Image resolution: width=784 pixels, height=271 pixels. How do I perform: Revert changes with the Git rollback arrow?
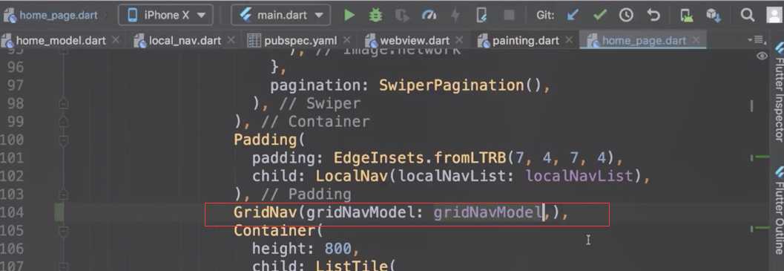(653, 16)
